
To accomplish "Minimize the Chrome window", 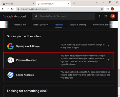I will [x=103, y=2].
